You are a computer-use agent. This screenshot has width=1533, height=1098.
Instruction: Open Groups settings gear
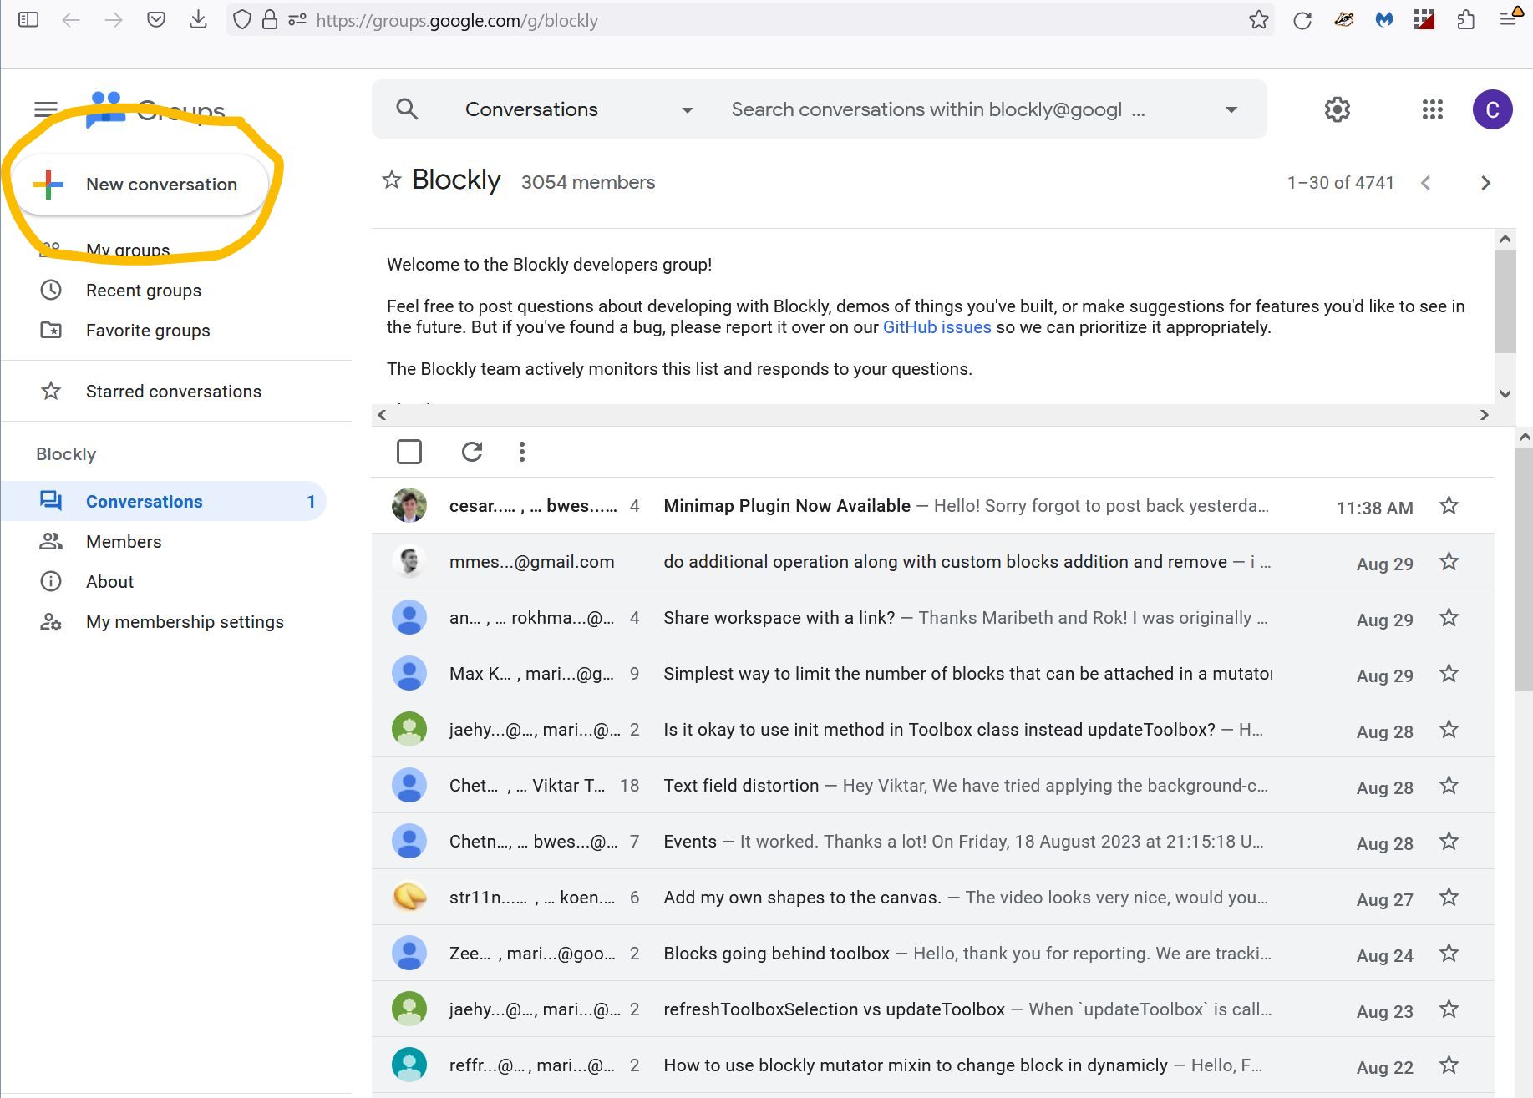[x=1337, y=109]
